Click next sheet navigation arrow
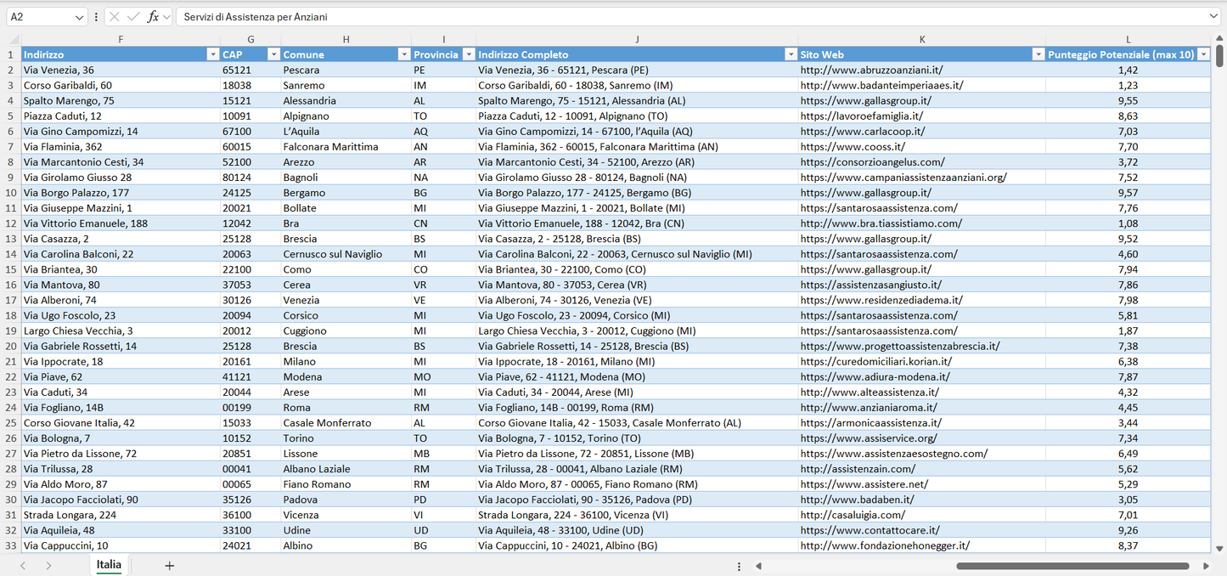 tap(48, 566)
